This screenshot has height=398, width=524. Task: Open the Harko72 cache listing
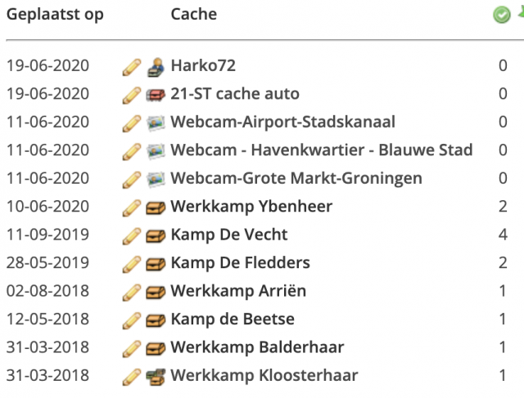click(203, 65)
